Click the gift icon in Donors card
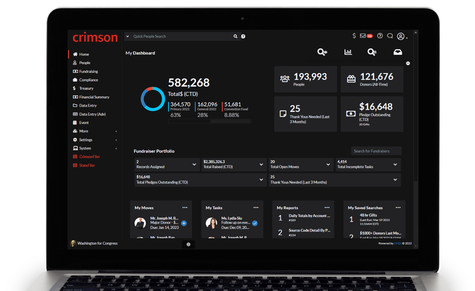 [351, 79]
